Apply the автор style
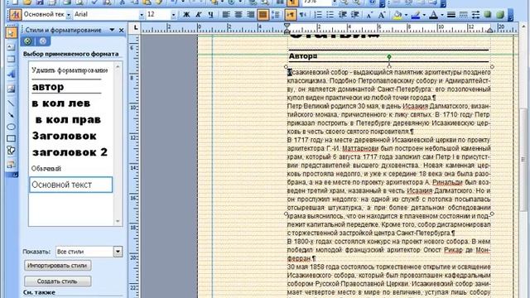Screen dimensions: 530x298 [48, 87]
